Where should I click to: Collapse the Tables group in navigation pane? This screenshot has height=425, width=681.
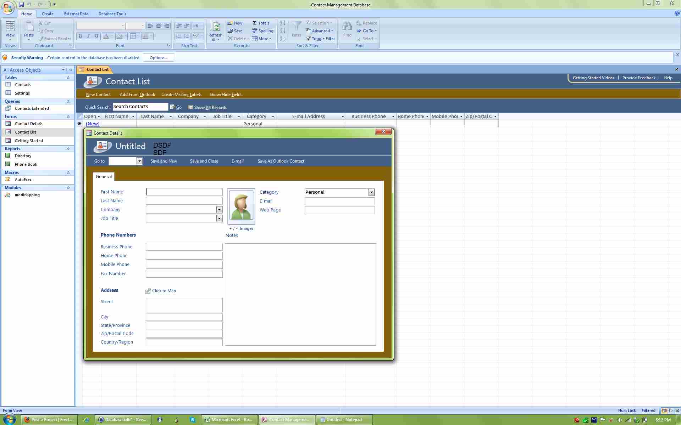click(68, 78)
